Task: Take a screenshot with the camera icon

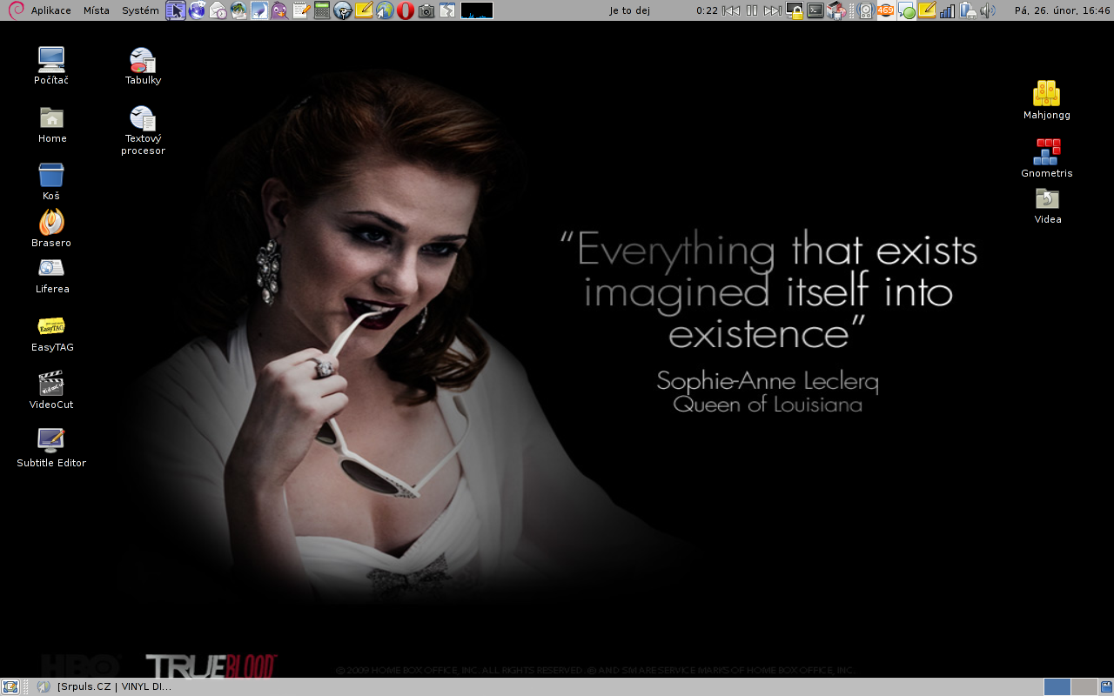Action: coord(426,10)
